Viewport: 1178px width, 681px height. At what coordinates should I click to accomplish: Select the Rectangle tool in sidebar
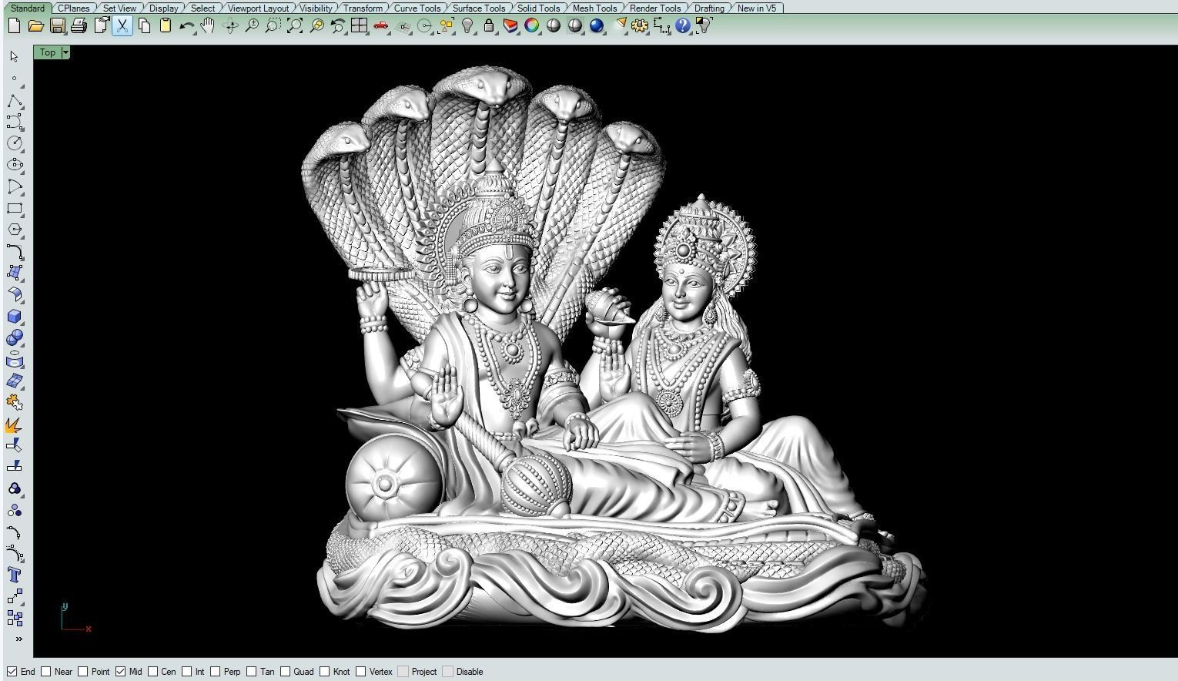tap(15, 208)
